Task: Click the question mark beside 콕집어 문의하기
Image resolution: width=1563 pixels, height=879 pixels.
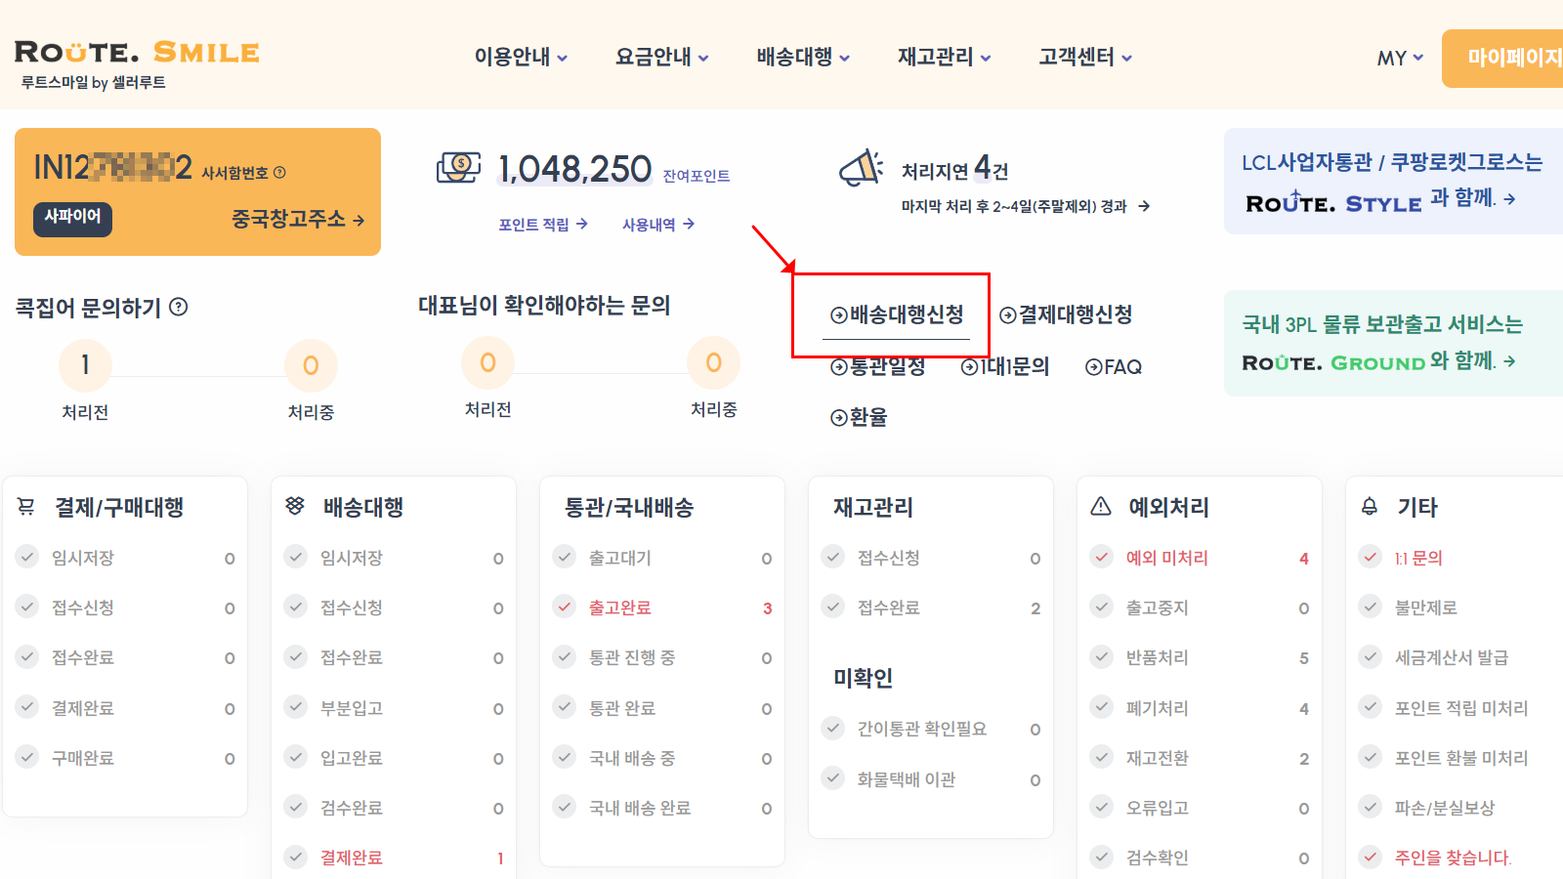Action: [177, 307]
